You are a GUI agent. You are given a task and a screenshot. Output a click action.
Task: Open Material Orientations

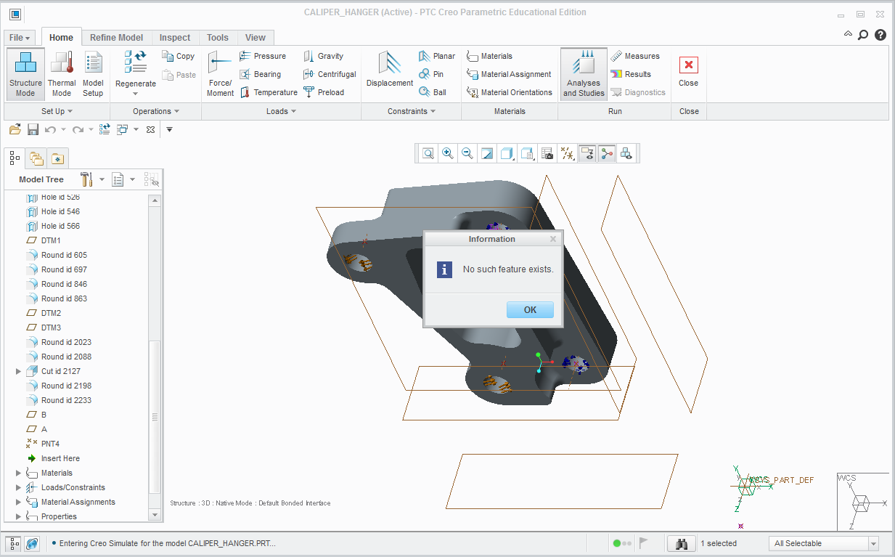(x=510, y=92)
